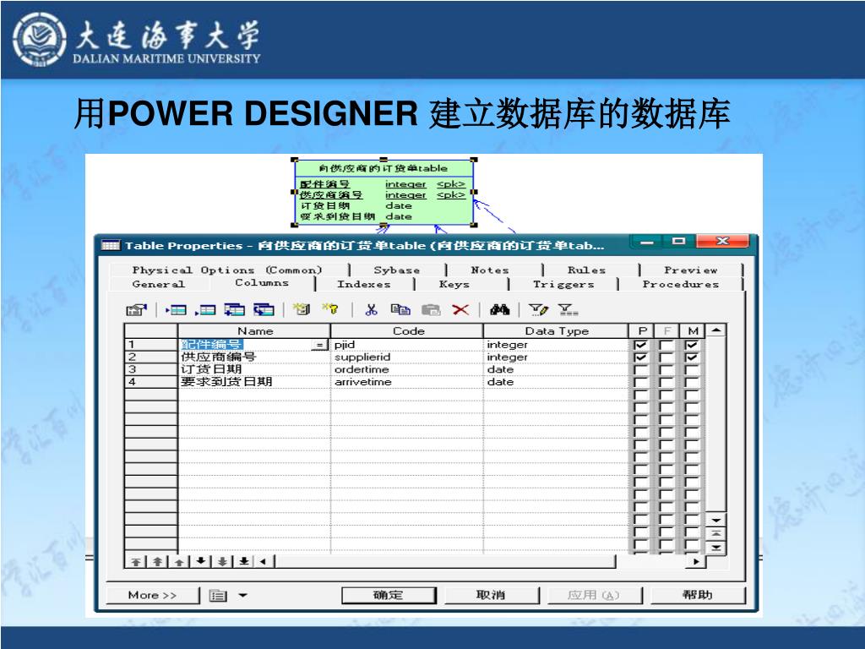Switch to the Procedures tab

(681, 284)
